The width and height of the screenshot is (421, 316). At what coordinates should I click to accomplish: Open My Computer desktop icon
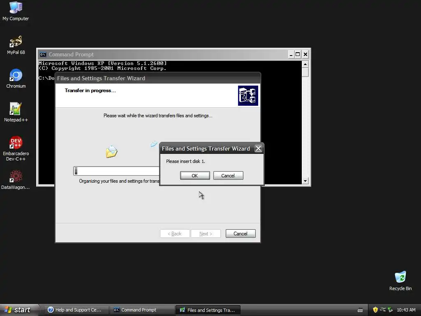[16, 11]
